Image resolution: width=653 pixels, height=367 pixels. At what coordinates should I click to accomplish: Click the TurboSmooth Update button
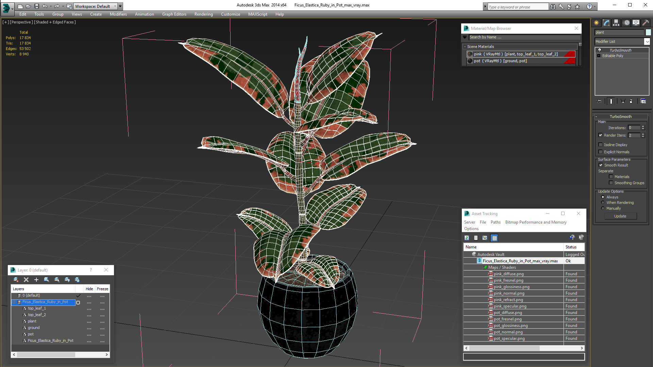point(620,216)
